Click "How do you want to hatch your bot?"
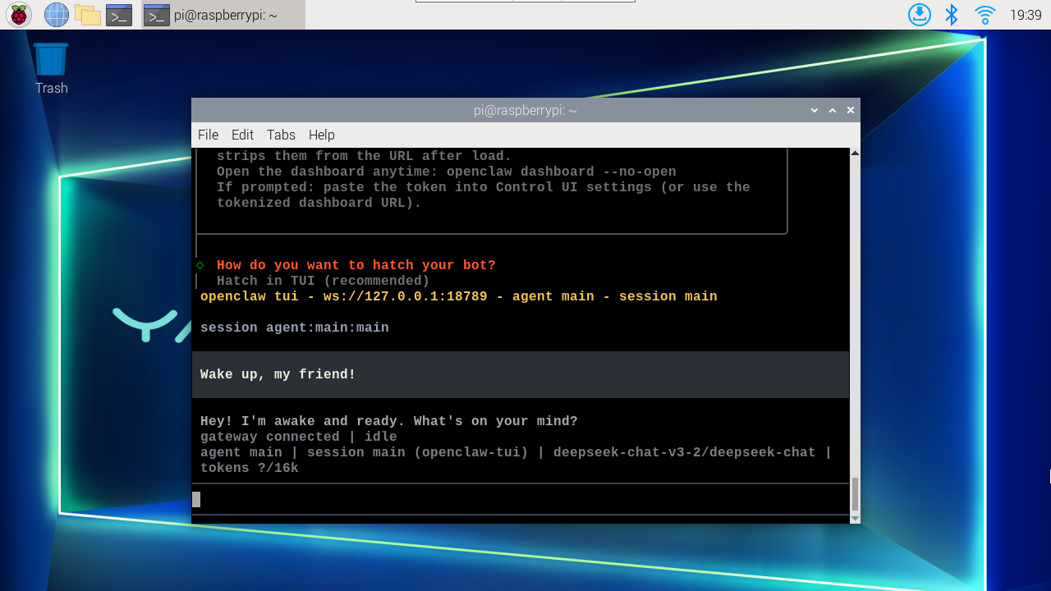 (x=356, y=265)
